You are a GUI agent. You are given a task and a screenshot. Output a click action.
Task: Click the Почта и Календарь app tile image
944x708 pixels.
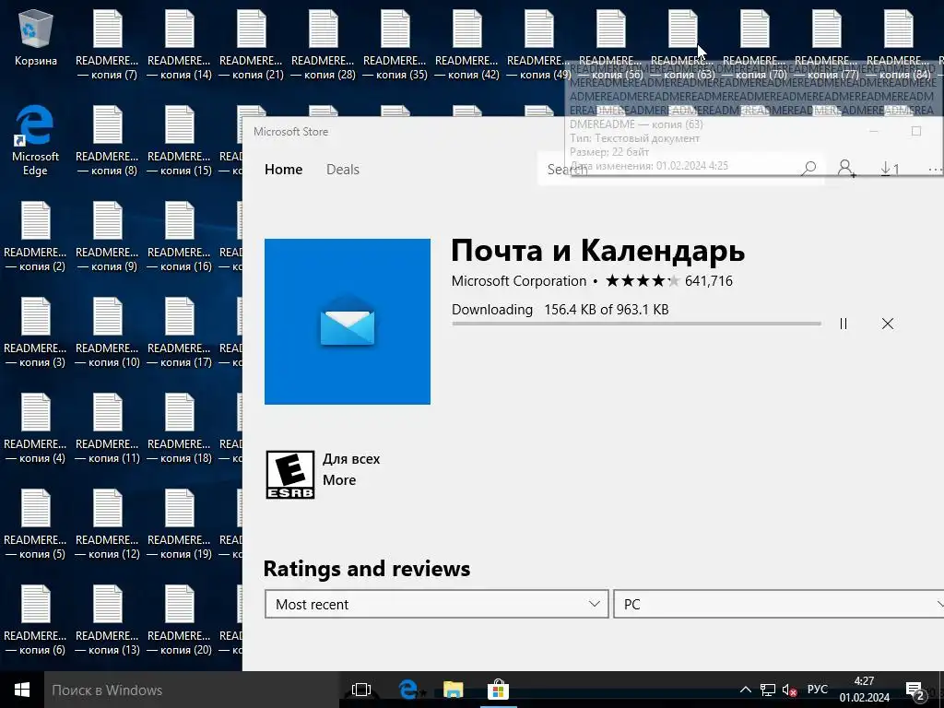point(348,322)
